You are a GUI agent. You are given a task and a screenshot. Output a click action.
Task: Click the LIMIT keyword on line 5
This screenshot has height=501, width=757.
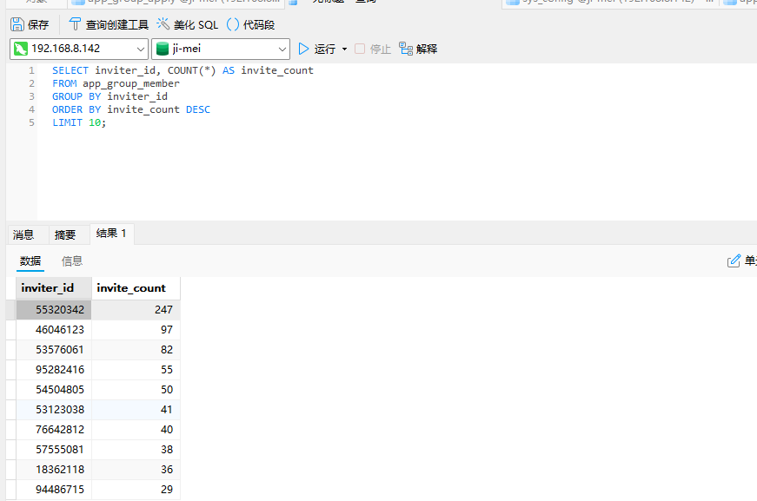(67, 122)
